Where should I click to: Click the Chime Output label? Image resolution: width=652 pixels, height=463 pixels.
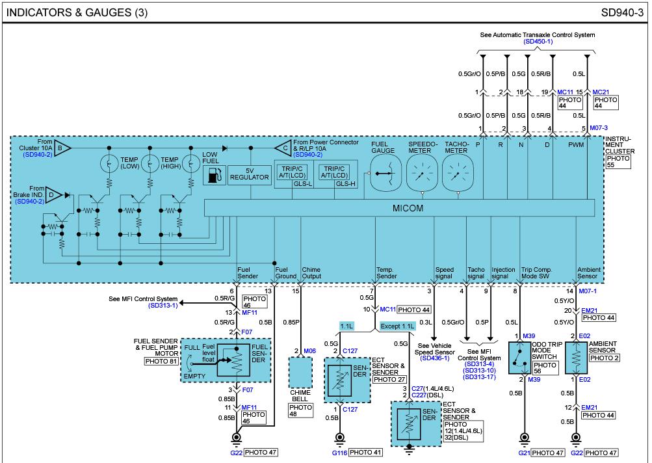(x=311, y=273)
